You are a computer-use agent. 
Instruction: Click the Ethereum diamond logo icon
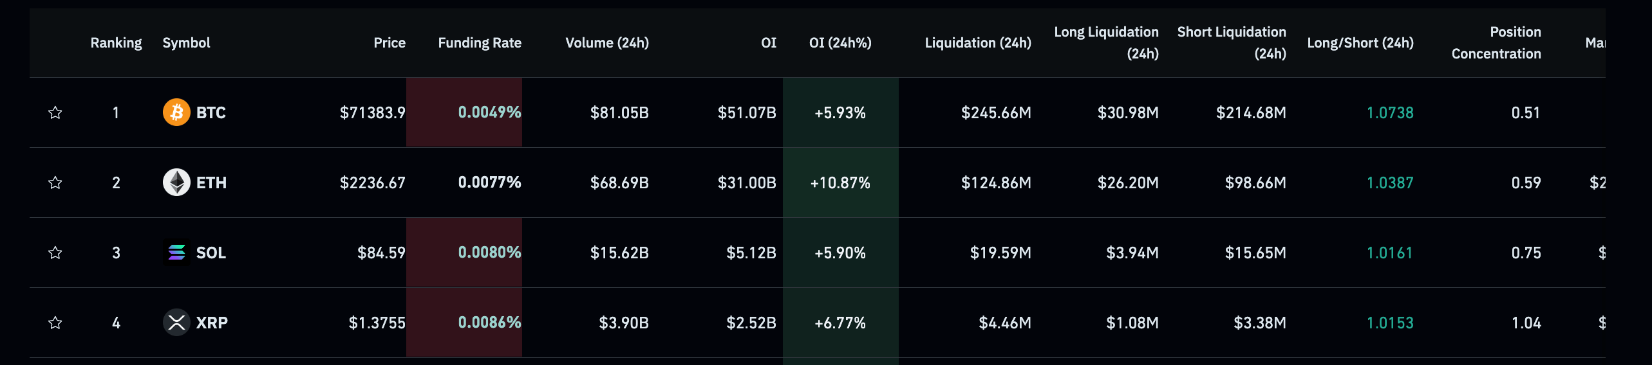(176, 182)
